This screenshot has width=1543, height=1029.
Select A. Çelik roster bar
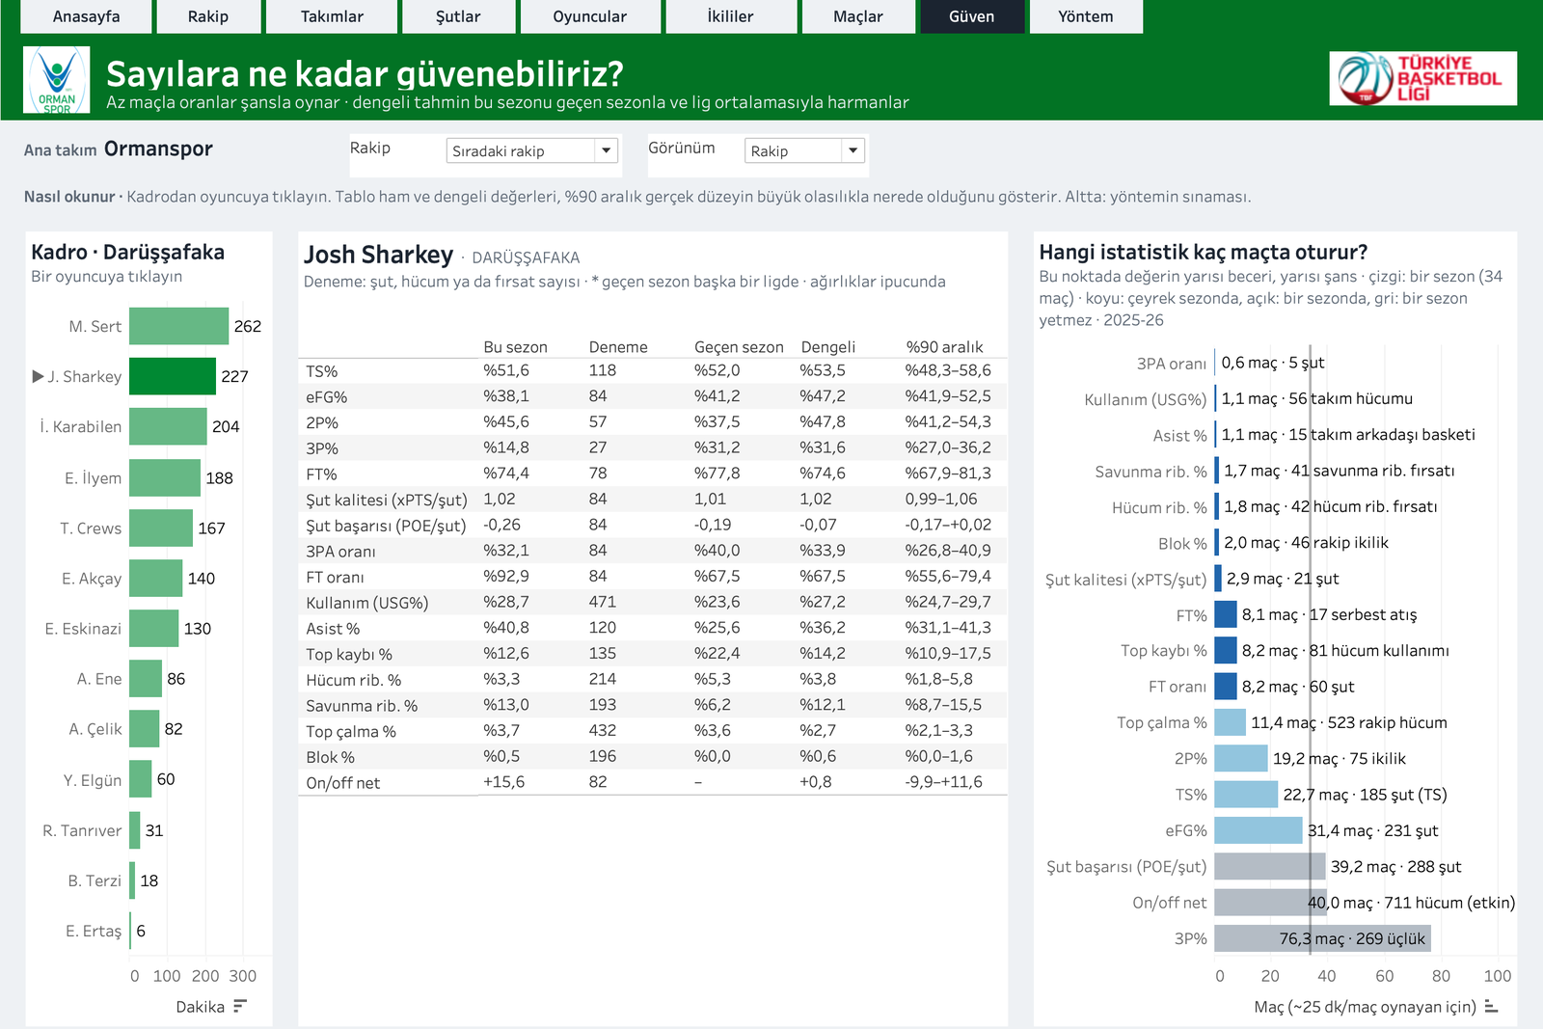coord(145,728)
